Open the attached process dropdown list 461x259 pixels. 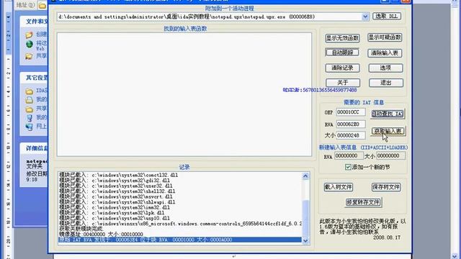pyautogui.click(x=365, y=17)
